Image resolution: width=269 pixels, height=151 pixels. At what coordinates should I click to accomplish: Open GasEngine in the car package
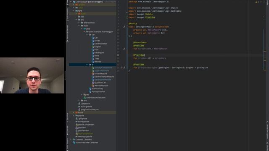tap(98, 53)
